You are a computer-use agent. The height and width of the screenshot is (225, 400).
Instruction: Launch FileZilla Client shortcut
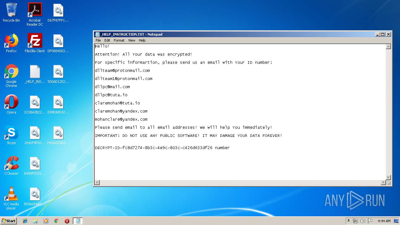(35, 43)
